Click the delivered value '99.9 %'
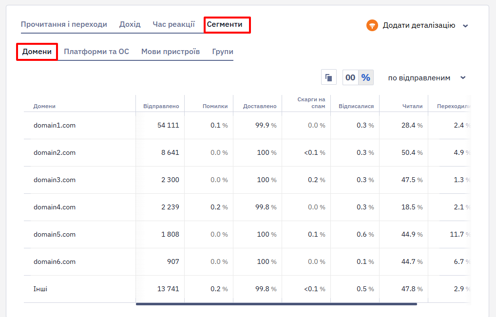The width and height of the screenshot is (496, 317). (x=266, y=126)
